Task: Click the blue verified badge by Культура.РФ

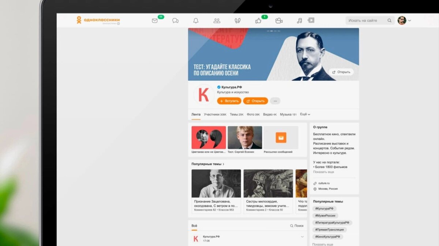Action: click(219, 87)
